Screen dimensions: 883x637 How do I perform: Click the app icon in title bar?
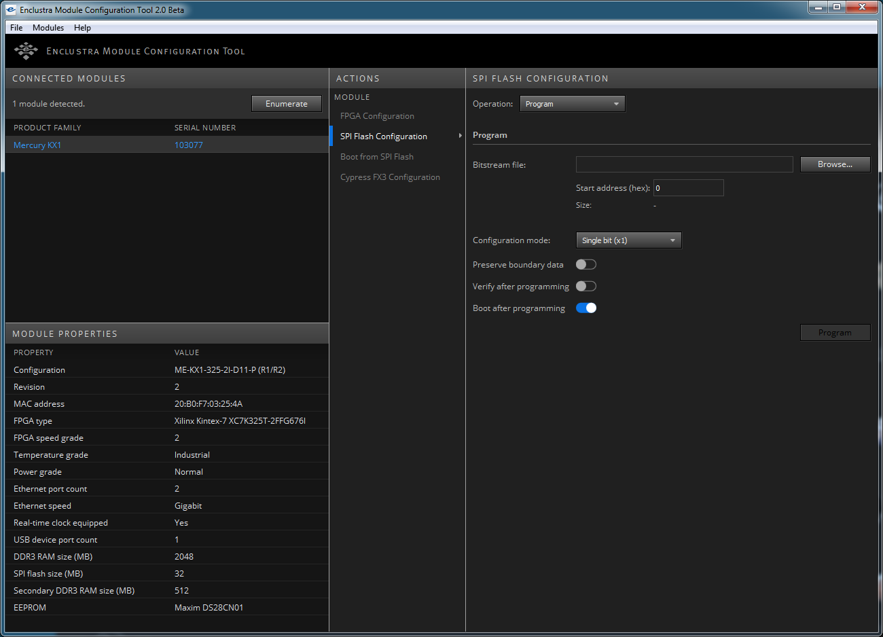pyautogui.click(x=11, y=10)
